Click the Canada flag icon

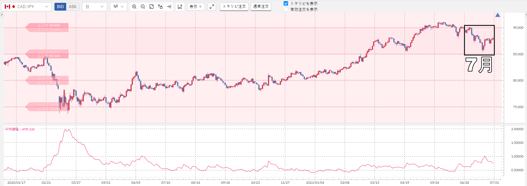pyautogui.click(x=8, y=6)
